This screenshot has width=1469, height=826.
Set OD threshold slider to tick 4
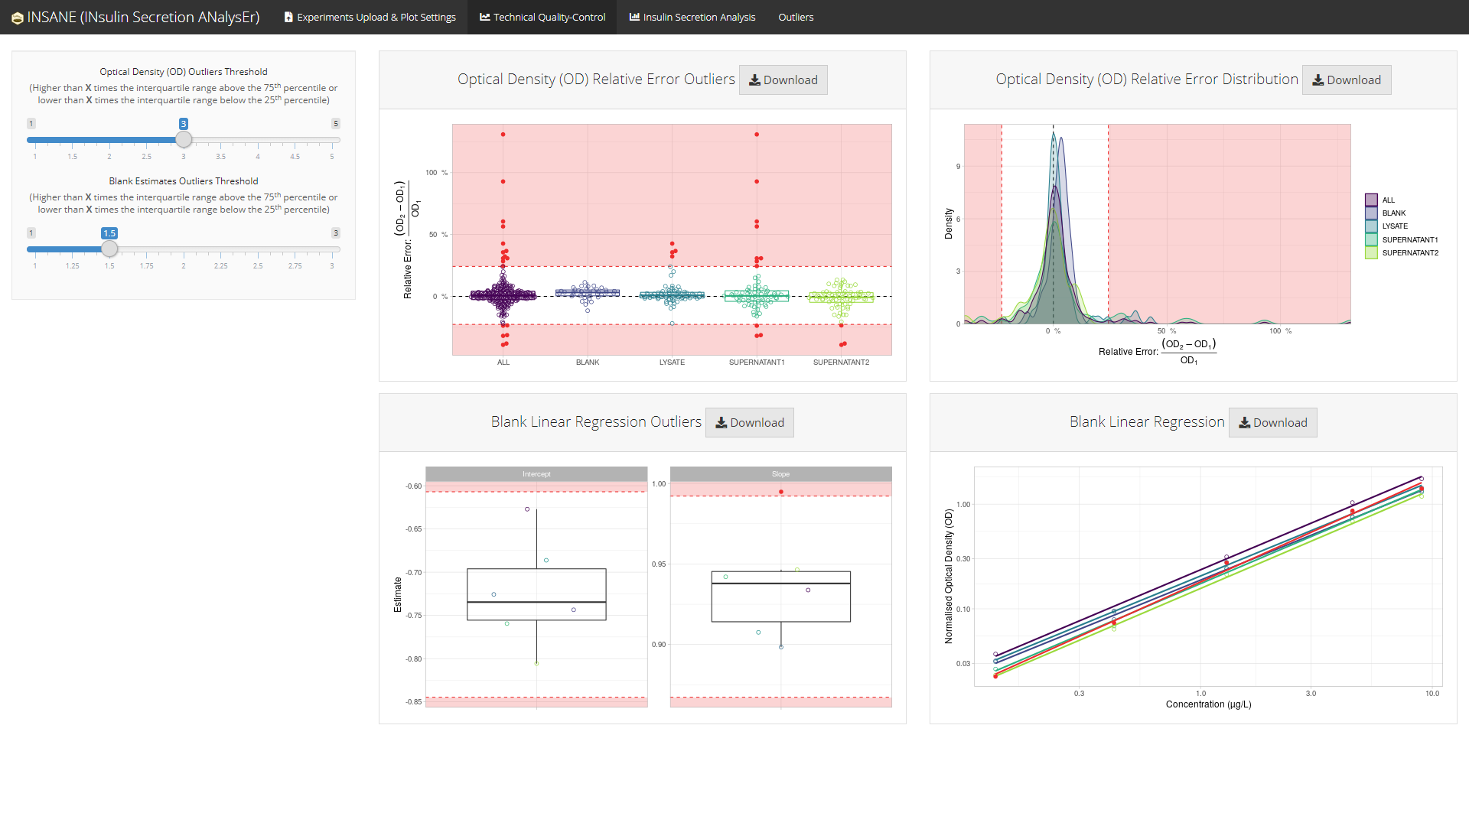click(x=258, y=140)
